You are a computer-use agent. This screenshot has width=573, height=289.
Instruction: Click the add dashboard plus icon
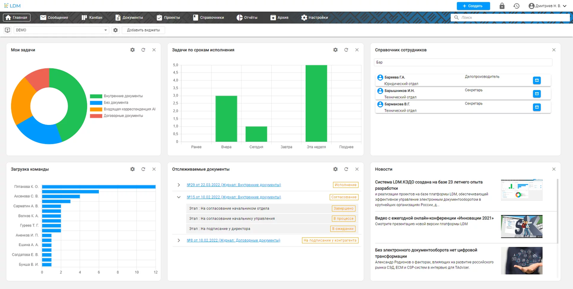pos(8,30)
